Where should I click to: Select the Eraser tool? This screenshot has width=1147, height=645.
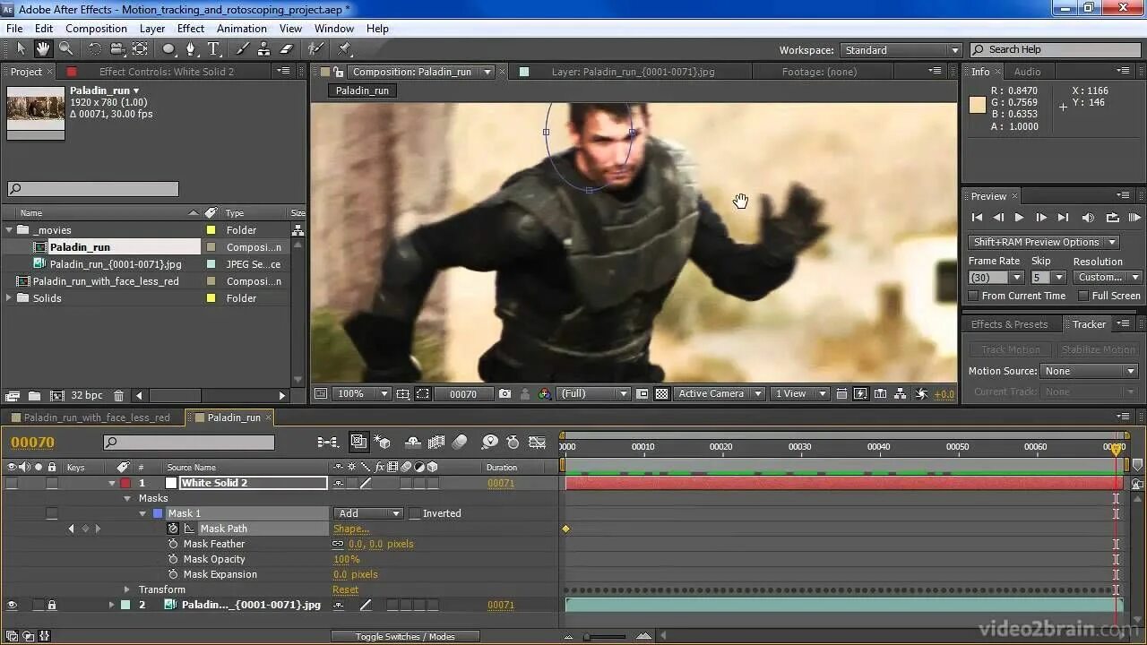coord(287,48)
